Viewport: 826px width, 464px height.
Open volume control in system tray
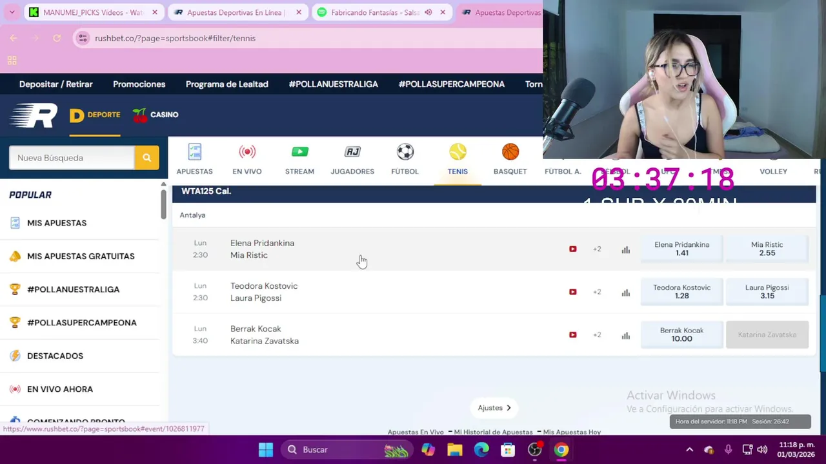point(762,450)
